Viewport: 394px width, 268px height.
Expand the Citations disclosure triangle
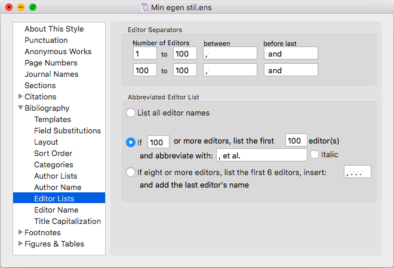click(21, 96)
